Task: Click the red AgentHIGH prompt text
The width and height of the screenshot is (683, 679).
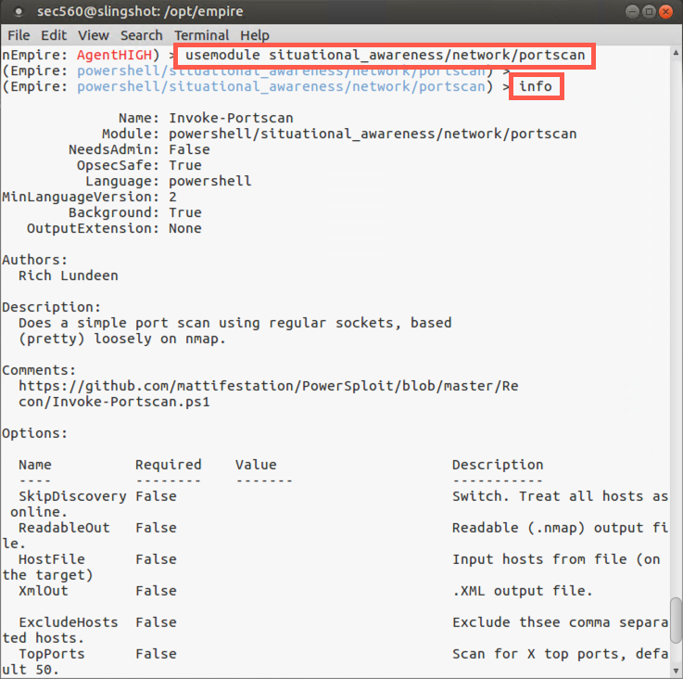Action: pyautogui.click(x=114, y=55)
